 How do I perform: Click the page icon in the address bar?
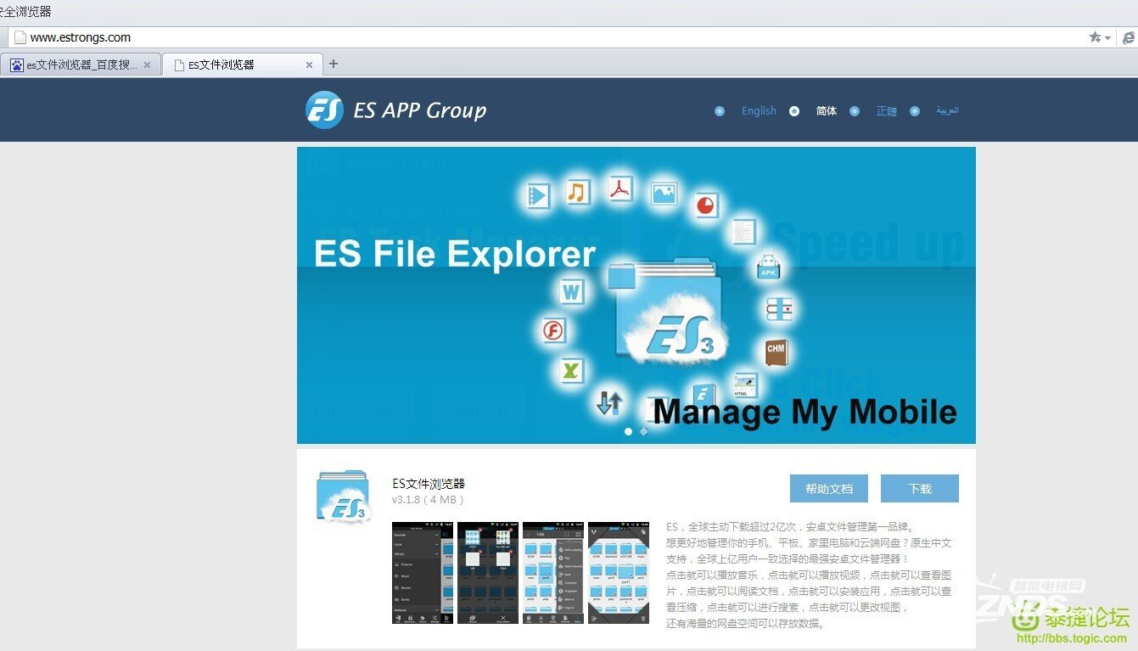pyautogui.click(x=20, y=37)
